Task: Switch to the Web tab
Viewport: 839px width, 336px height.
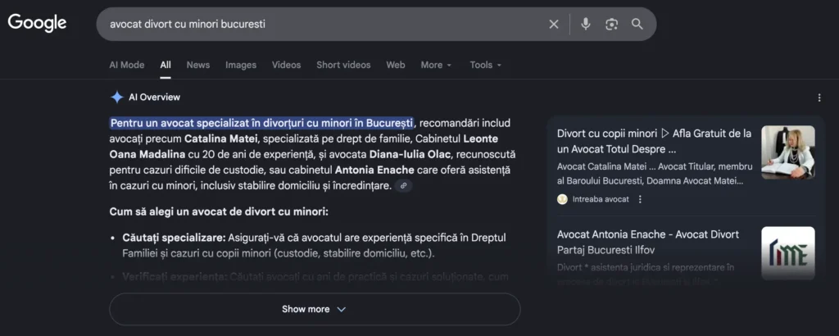Action: point(396,65)
